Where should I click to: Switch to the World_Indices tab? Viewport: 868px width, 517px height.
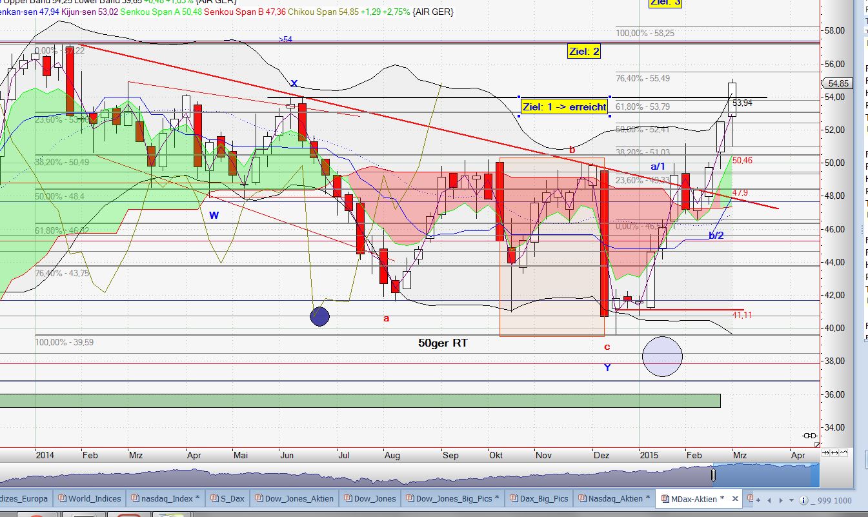[x=90, y=498]
